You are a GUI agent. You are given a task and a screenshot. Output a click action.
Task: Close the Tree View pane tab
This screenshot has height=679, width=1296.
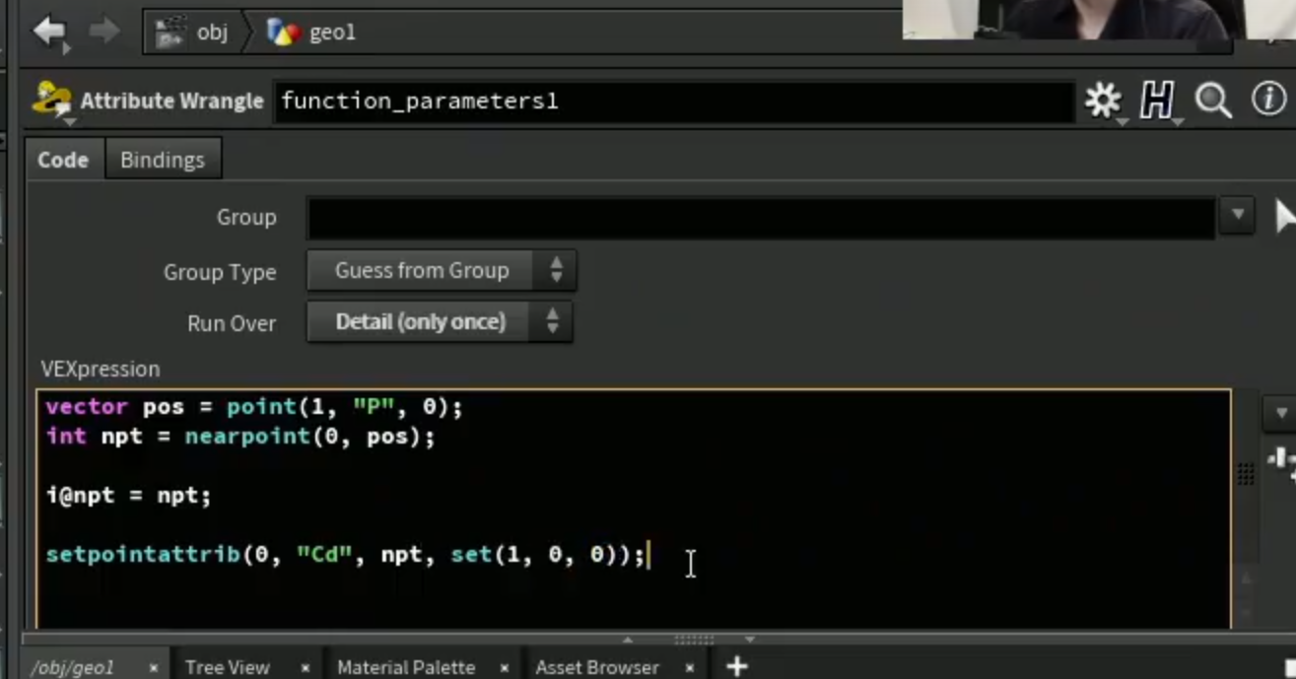pos(306,668)
